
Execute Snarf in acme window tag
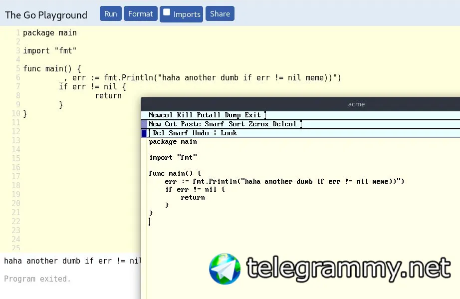tap(179, 133)
